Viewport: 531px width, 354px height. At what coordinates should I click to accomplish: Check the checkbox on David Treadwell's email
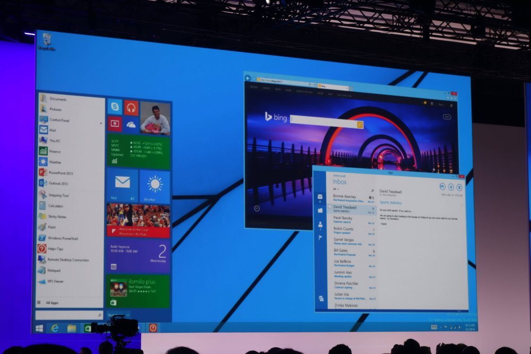point(331,206)
